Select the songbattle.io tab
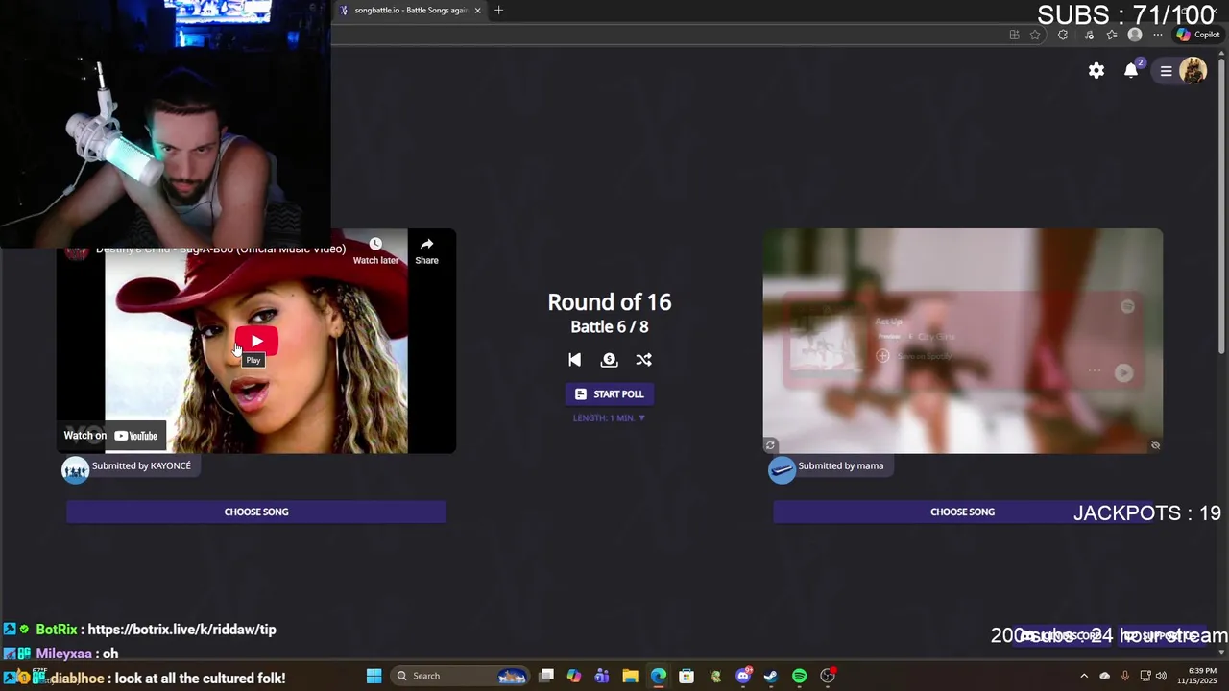The image size is (1229, 691). (x=408, y=11)
